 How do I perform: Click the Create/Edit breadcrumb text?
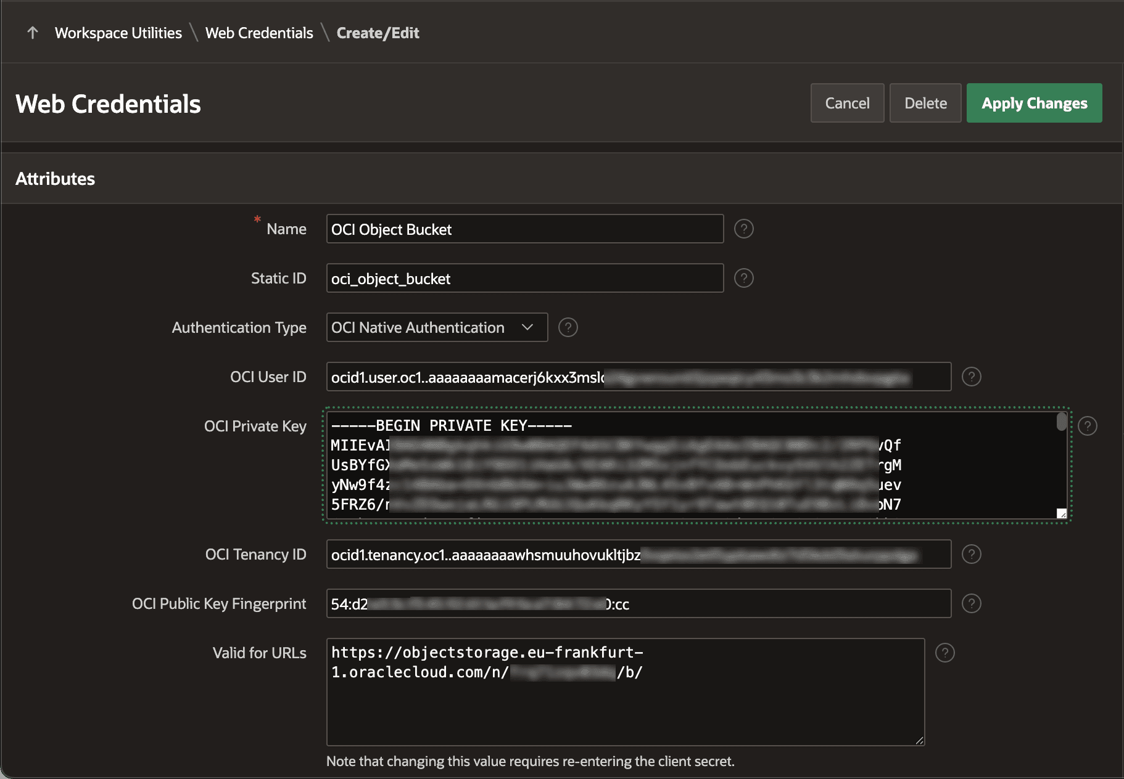(x=378, y=33)
